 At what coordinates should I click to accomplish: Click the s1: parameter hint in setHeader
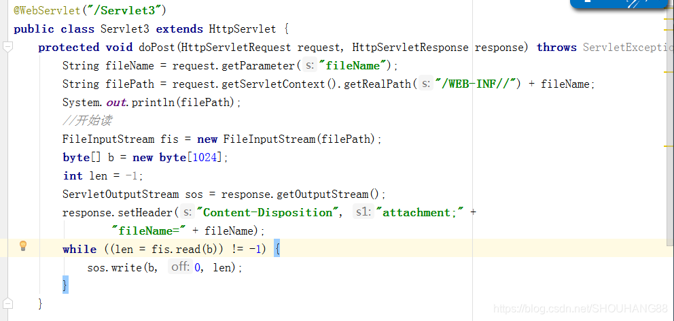(x=363, y=212)
